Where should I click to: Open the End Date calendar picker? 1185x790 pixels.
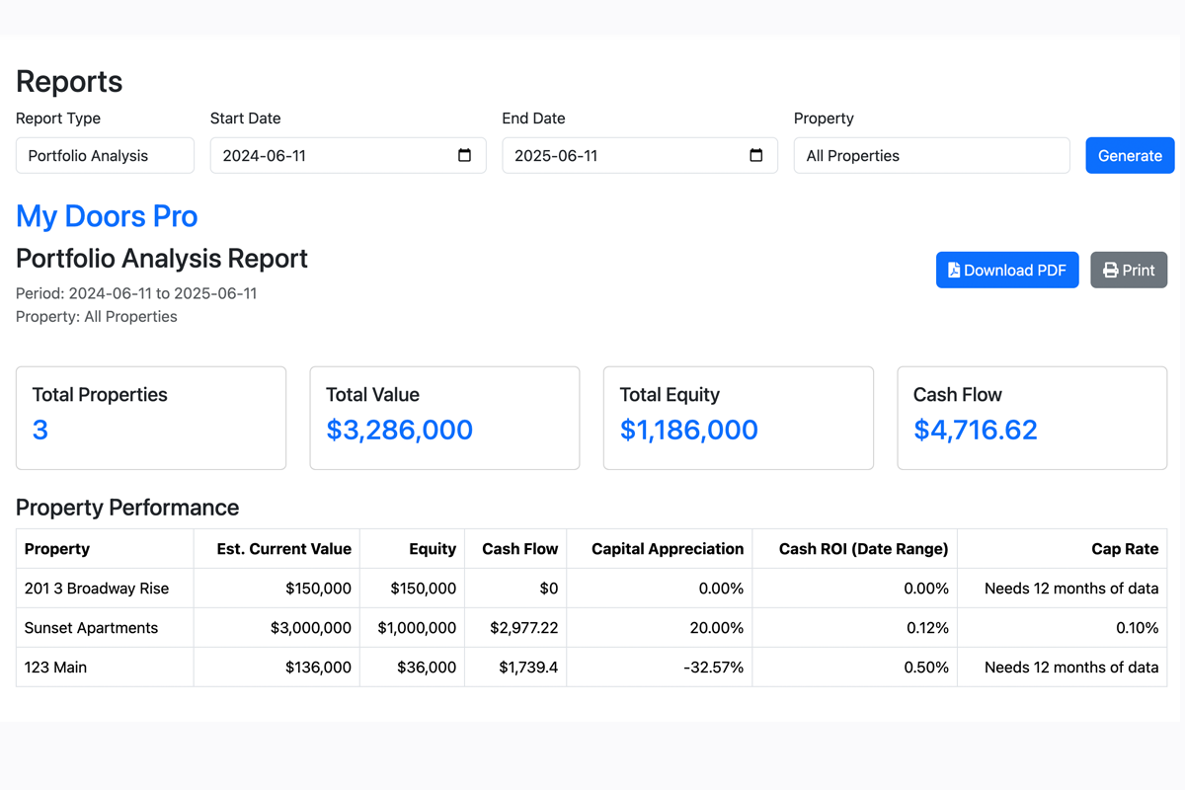(x=756, y=155)
